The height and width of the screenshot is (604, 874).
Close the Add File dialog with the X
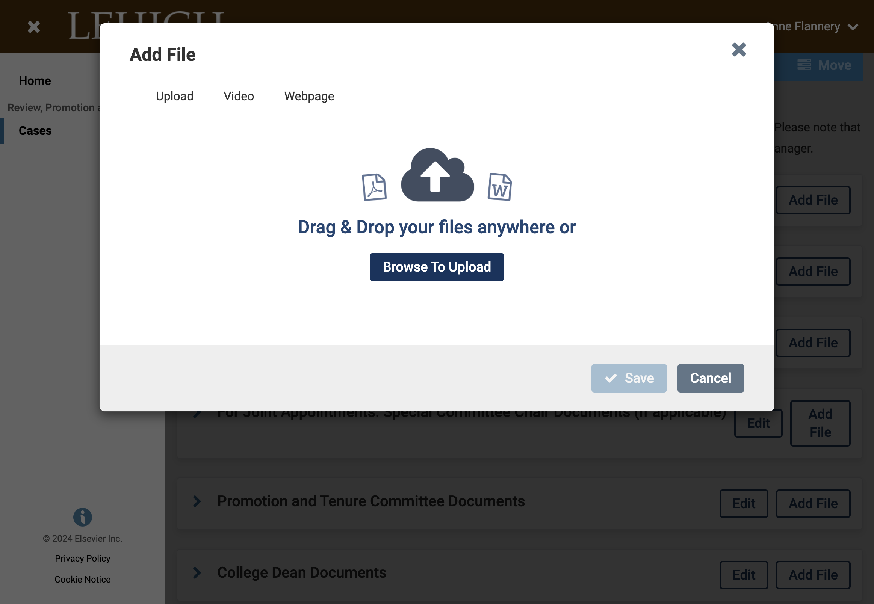click(738, 50)
